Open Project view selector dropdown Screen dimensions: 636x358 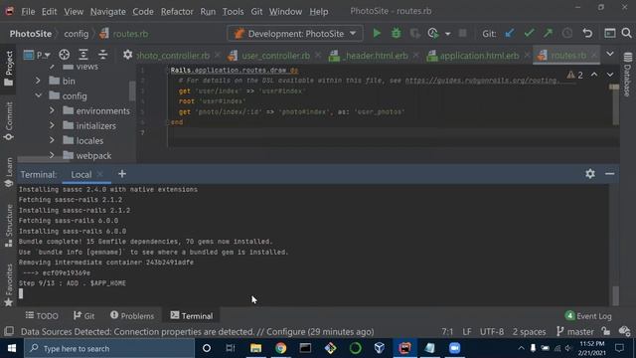(37, 55)
